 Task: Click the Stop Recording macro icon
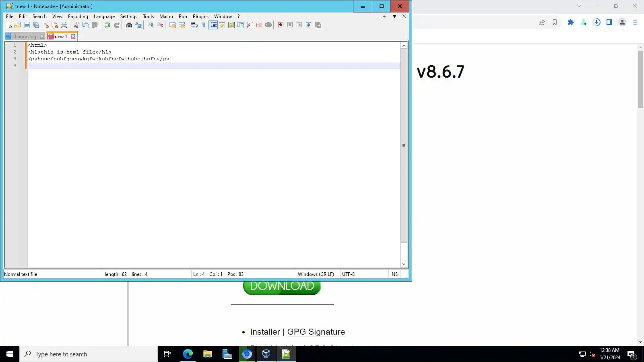point(290,25)
